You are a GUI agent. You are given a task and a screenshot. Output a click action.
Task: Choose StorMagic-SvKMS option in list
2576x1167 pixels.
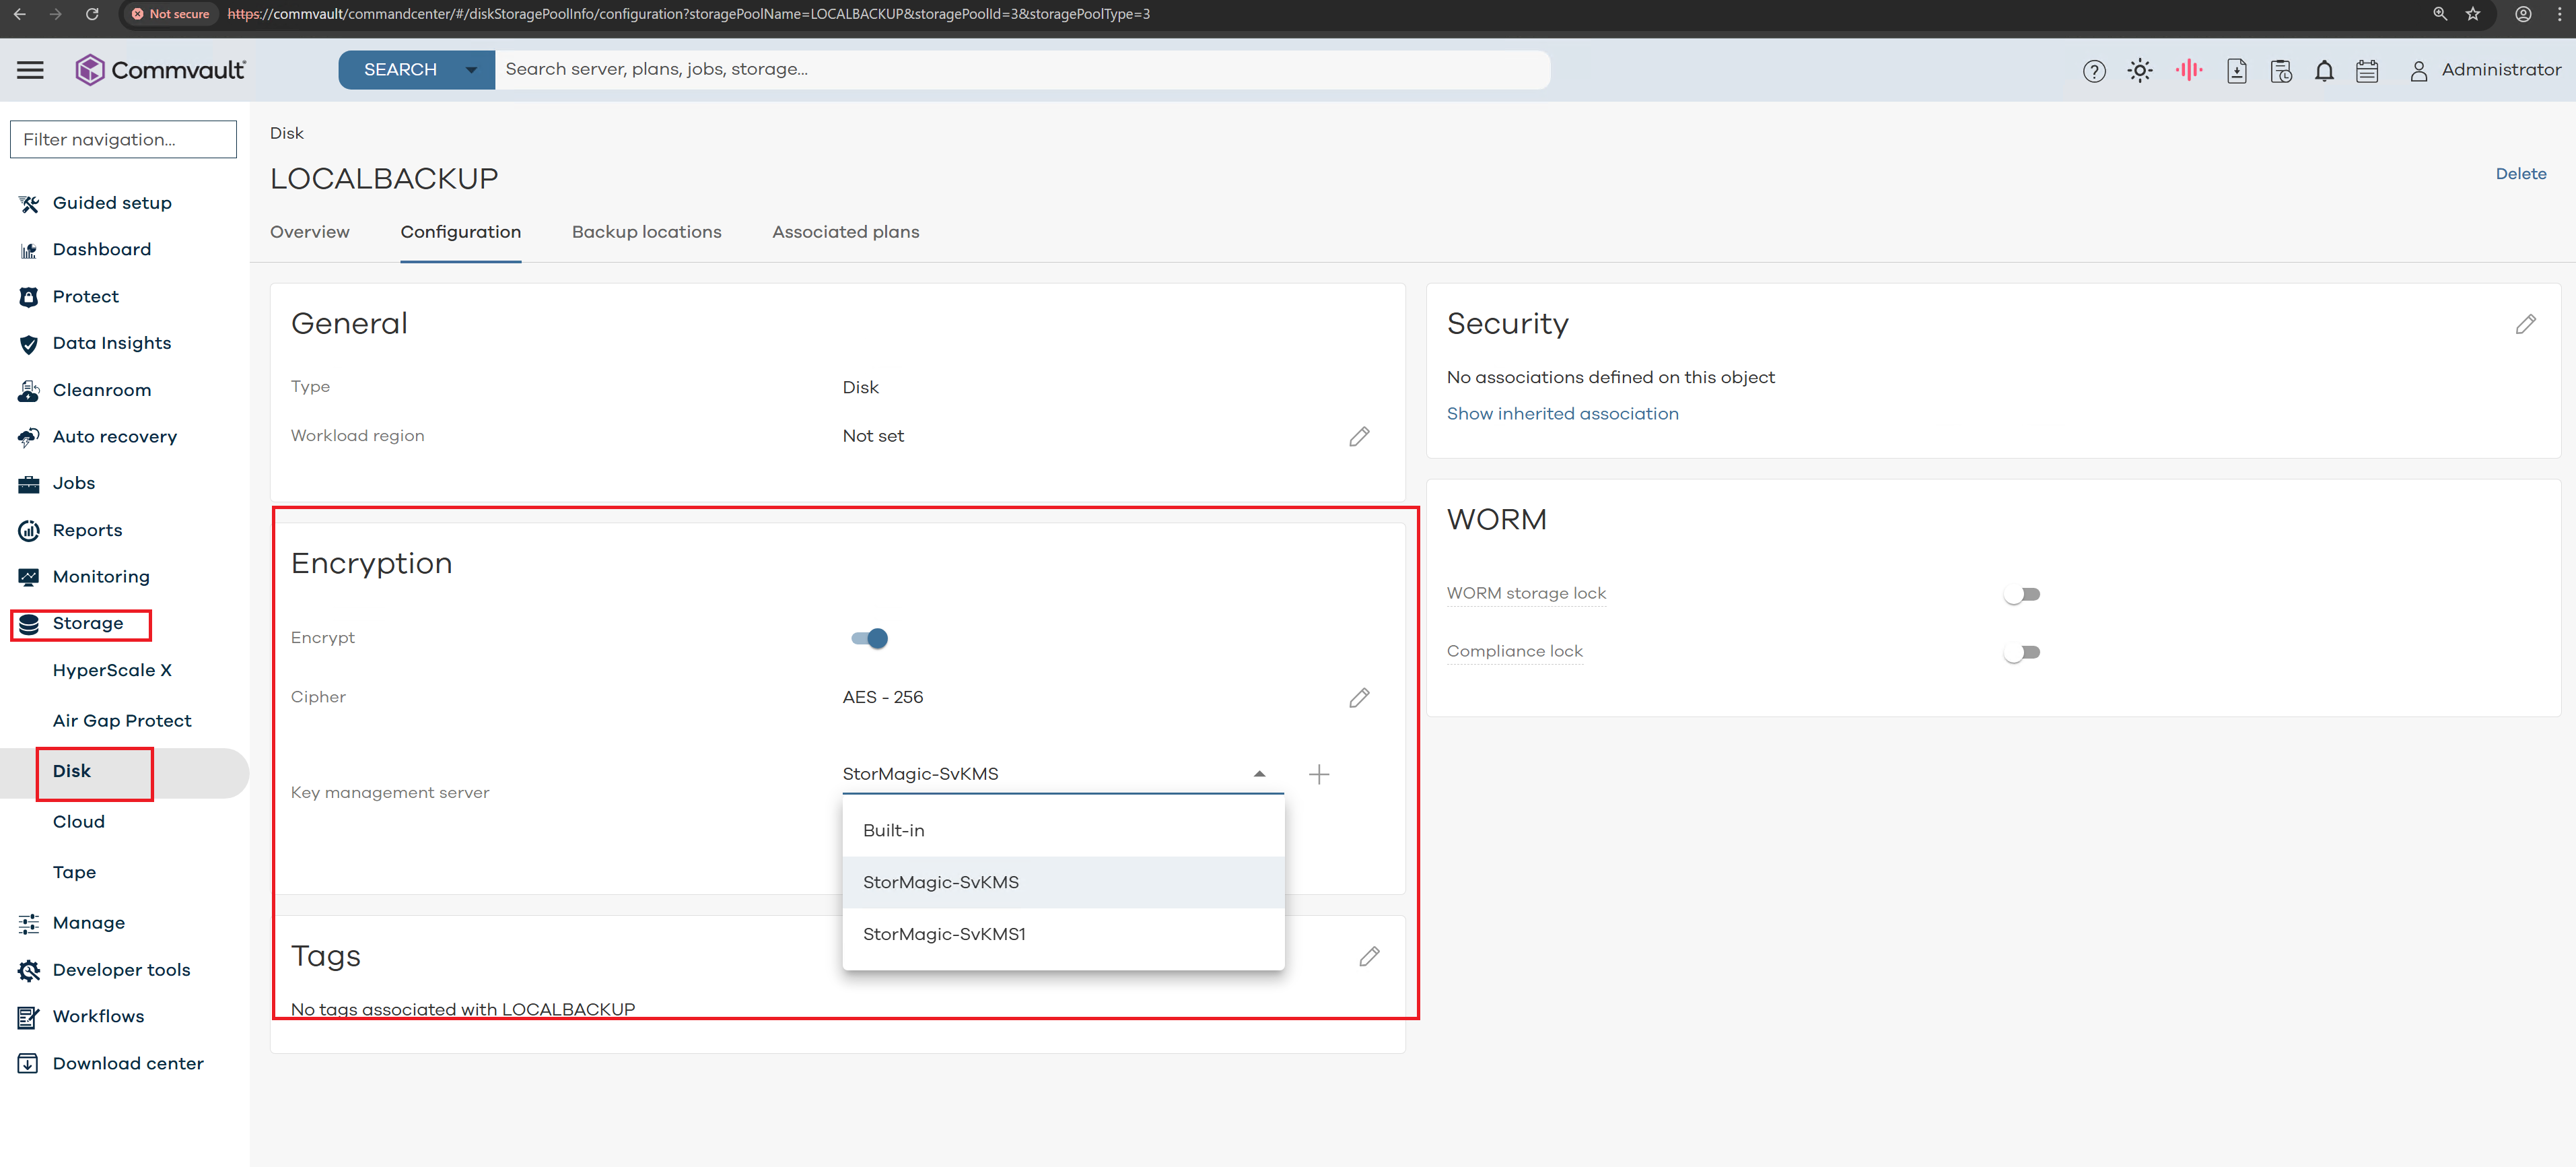(1063, 883)
